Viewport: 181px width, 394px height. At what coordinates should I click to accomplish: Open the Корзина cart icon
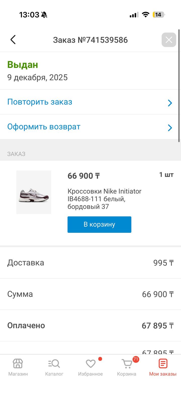[x=127, y=364]
